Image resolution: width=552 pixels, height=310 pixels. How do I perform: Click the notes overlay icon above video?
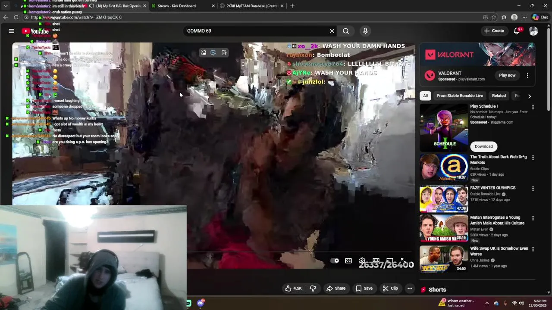tap(224, 53)
